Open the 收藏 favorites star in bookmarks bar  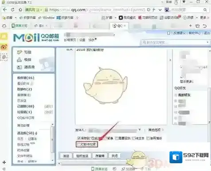[4, 18]
